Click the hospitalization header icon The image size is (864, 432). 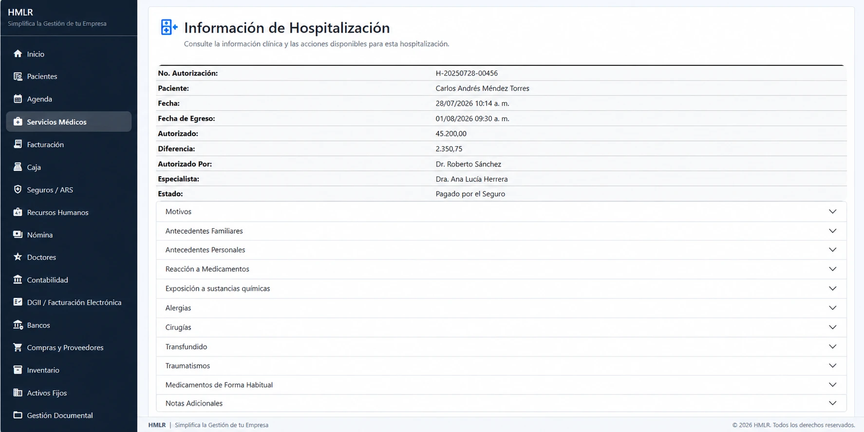point(169,27)
